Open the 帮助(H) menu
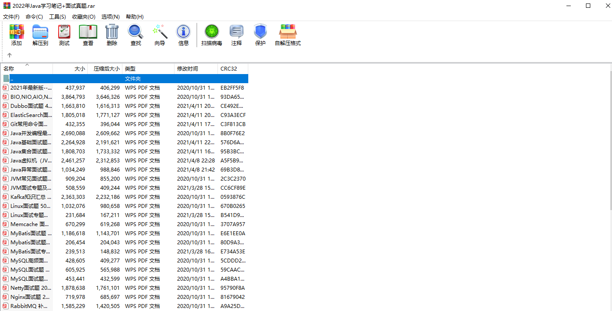The image size is (612, 311). (135, 16)
